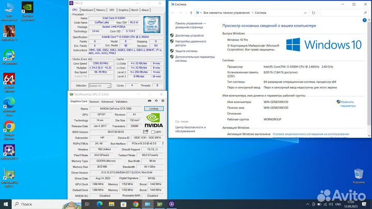The height and width of the screenshot is (209, 372).
Task: Click the System window vertical scrollbar down arrow
Action: point(369,136)
